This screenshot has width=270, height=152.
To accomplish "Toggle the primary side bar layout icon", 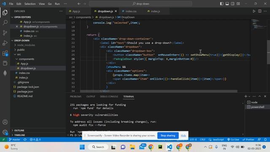I will (221, 4).
